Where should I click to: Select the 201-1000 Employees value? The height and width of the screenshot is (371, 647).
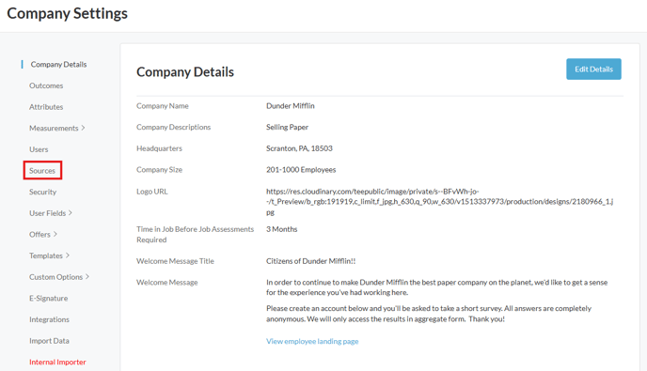(x=301, y=170)
